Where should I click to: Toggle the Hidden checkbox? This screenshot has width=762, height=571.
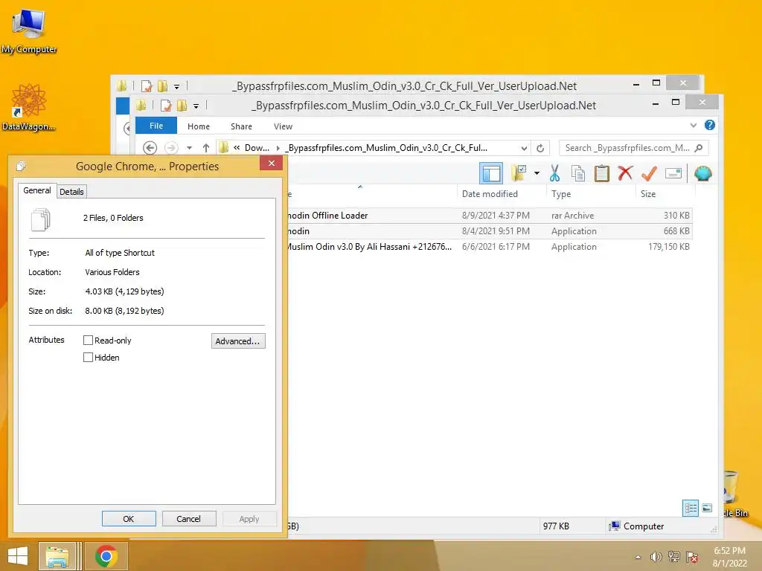[88, 358]
